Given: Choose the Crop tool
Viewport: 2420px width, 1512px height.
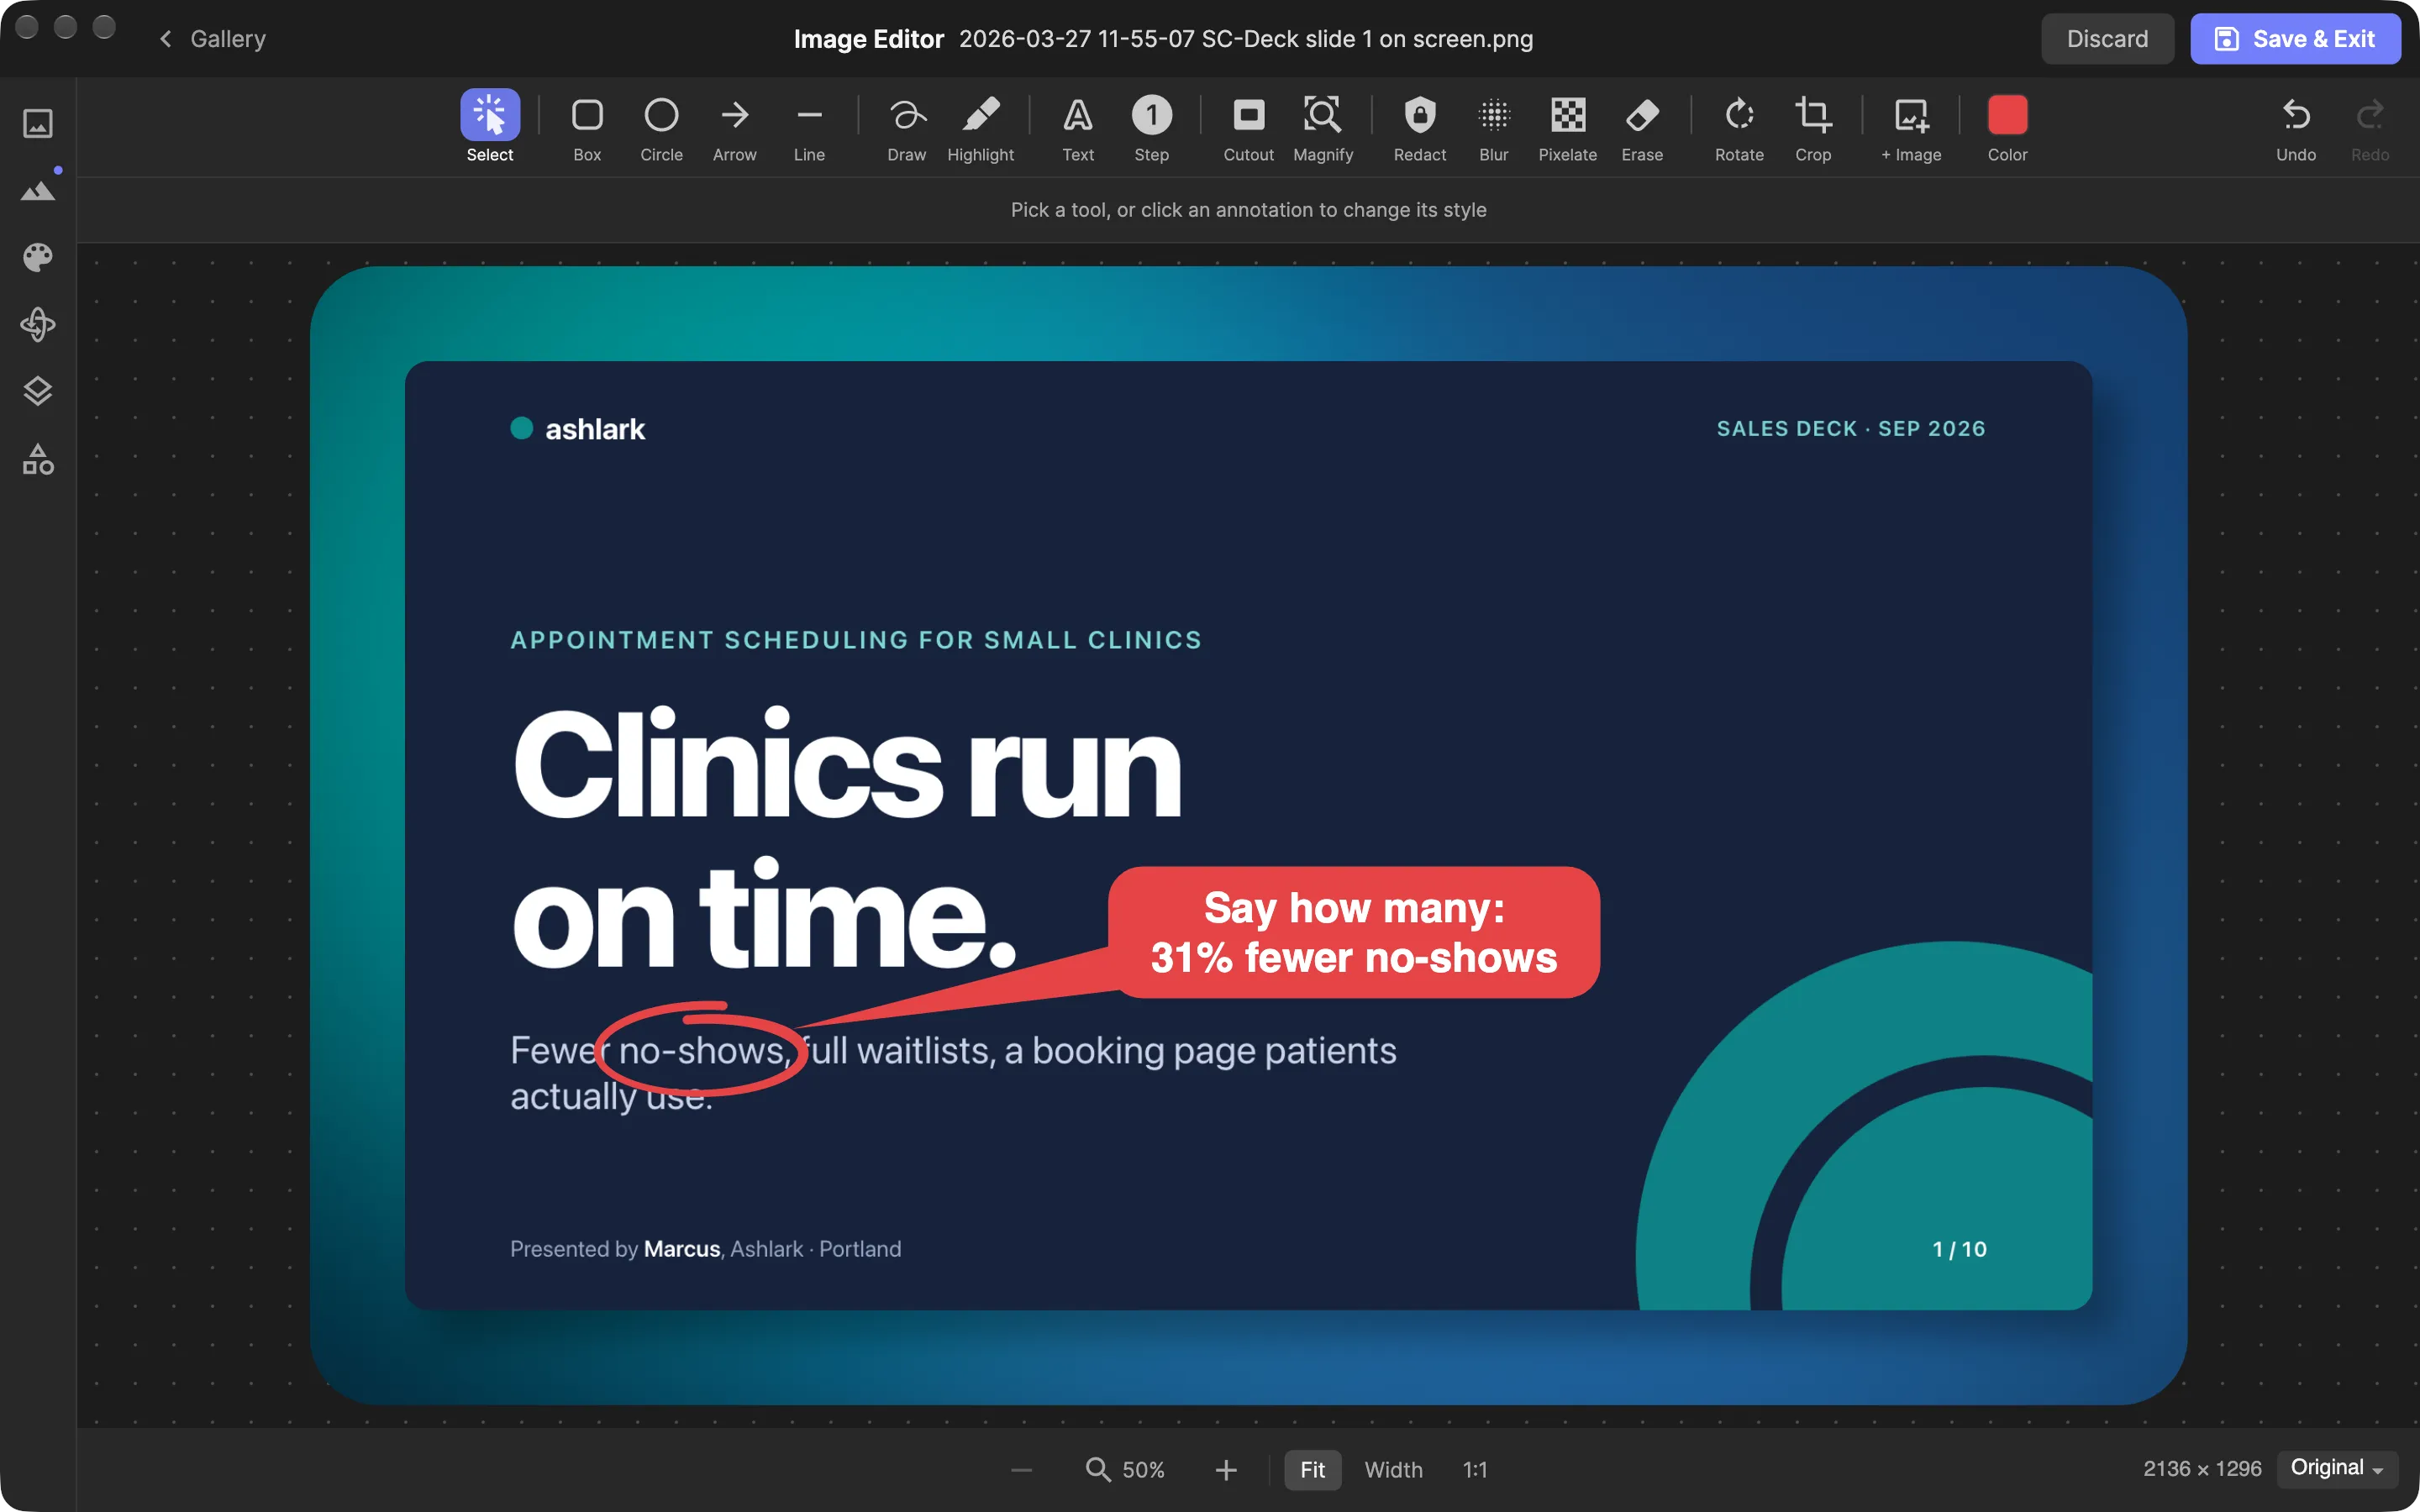Looking at the screenshot, I should [x=1813, y=128].
